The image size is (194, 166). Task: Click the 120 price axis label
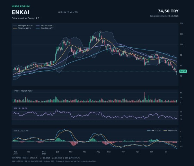point(182,24)
